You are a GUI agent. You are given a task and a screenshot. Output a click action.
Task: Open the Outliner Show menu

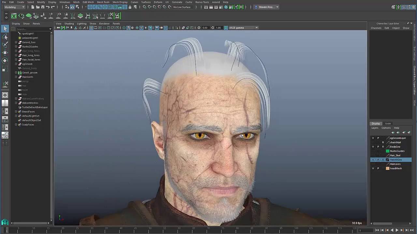coord(26,23)
